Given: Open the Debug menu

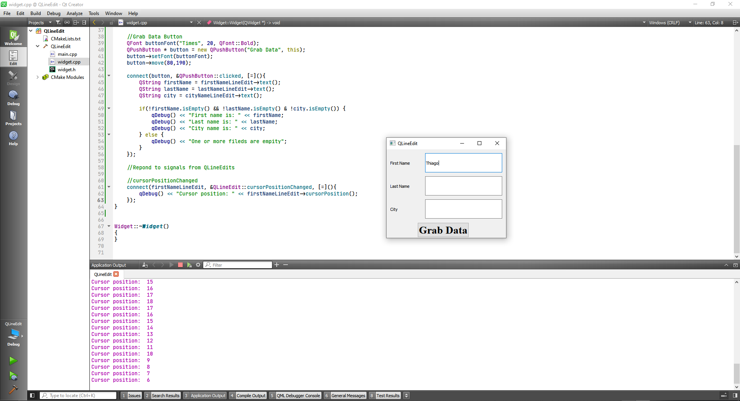Looking at the screenshot, I should point(54,13).
